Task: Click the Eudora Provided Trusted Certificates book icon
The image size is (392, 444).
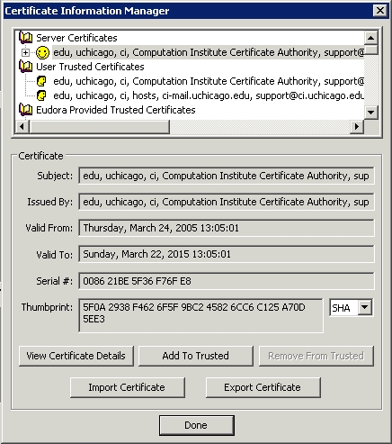Action: (x=26, y=110)
